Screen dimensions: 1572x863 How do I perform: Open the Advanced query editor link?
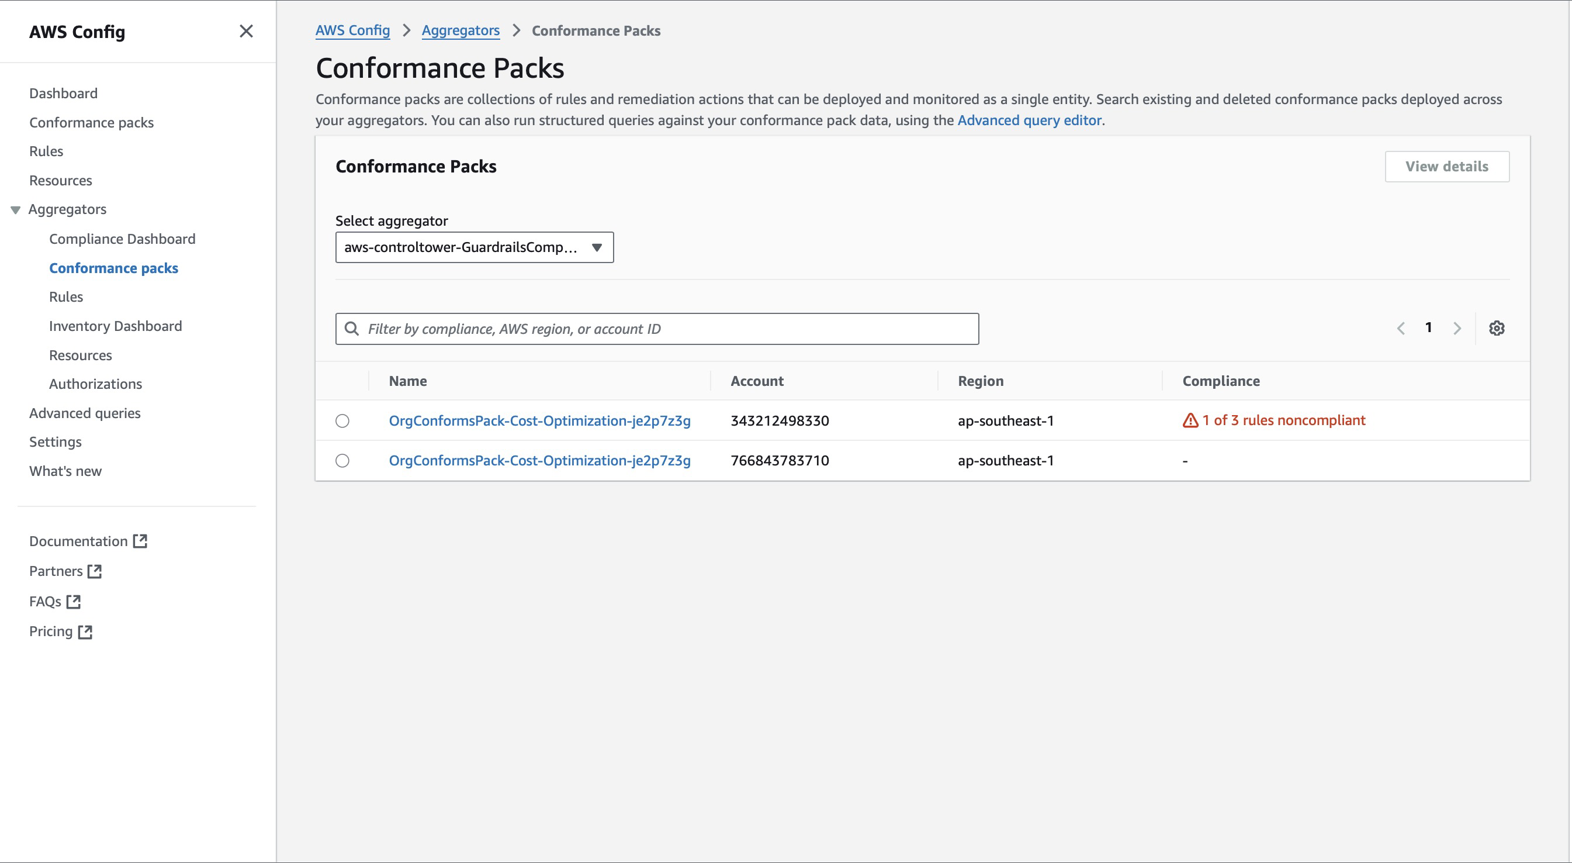[1029, 120]
